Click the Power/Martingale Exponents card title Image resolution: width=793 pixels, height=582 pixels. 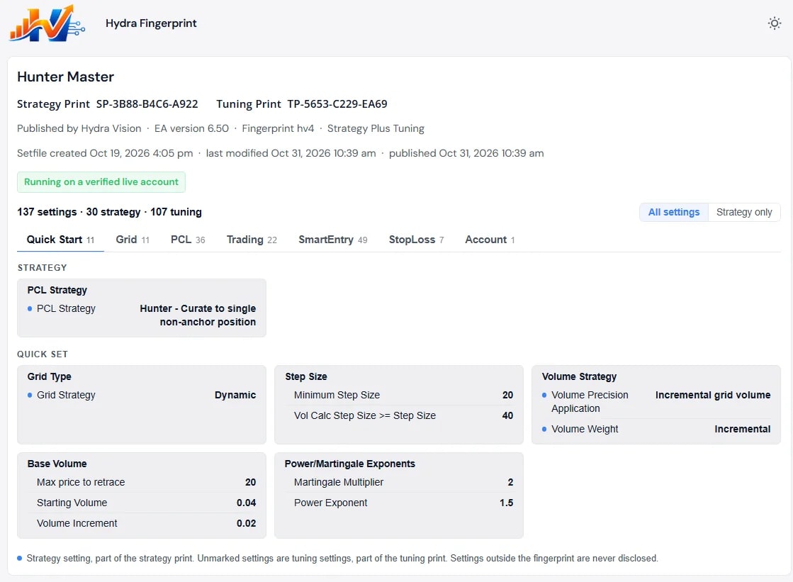[349, 464]
